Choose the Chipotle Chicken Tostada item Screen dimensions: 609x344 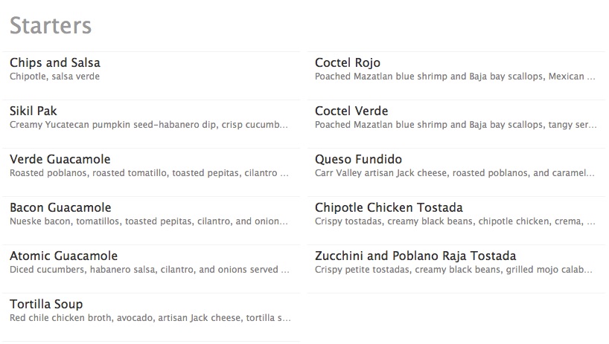click(389, 208)
